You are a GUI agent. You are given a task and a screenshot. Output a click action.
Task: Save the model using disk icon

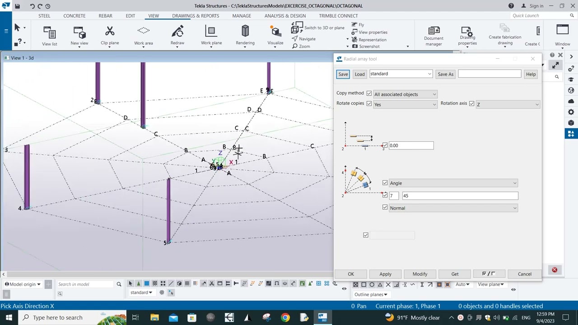pos(17,6)
